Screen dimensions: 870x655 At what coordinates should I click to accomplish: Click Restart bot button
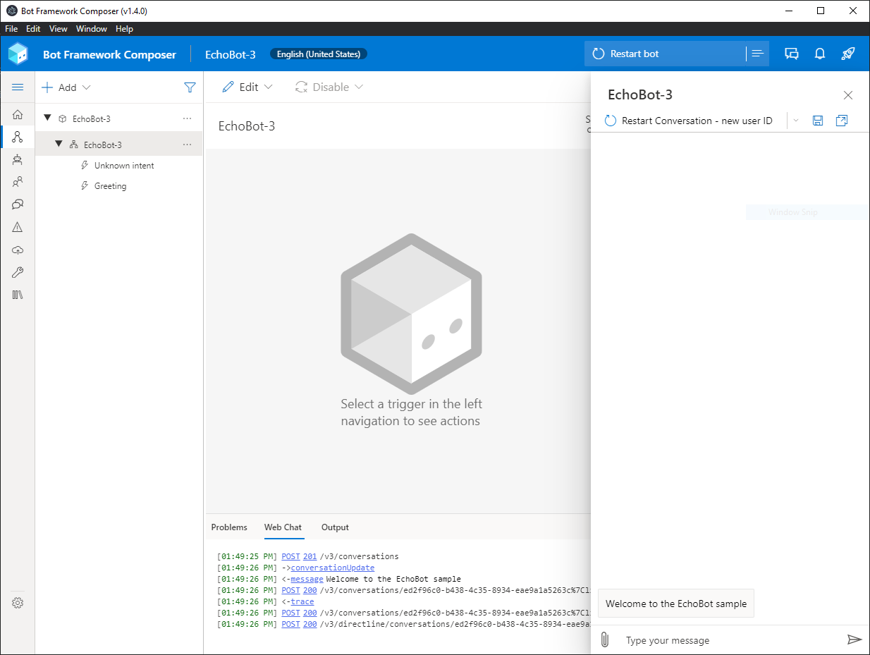(x=665, y=54)
